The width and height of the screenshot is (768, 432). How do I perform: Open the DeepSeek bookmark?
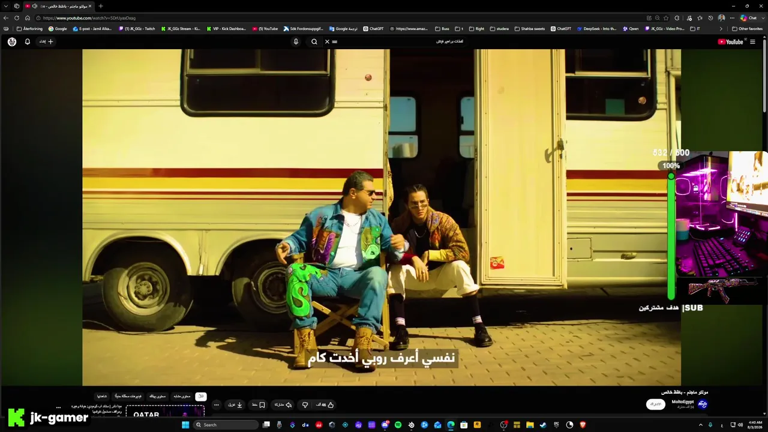tap(596, 29)
